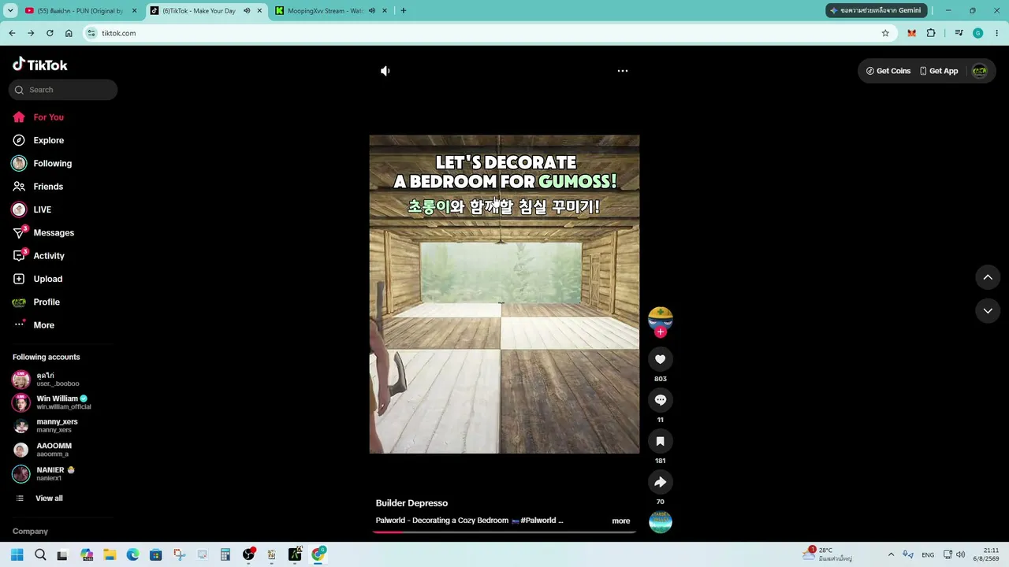Image resolution: width=1009 pixels, height=567 pixels.
Task: Open the user._.booboo following account
Action: pyautogui.click(x=57, y=380)
